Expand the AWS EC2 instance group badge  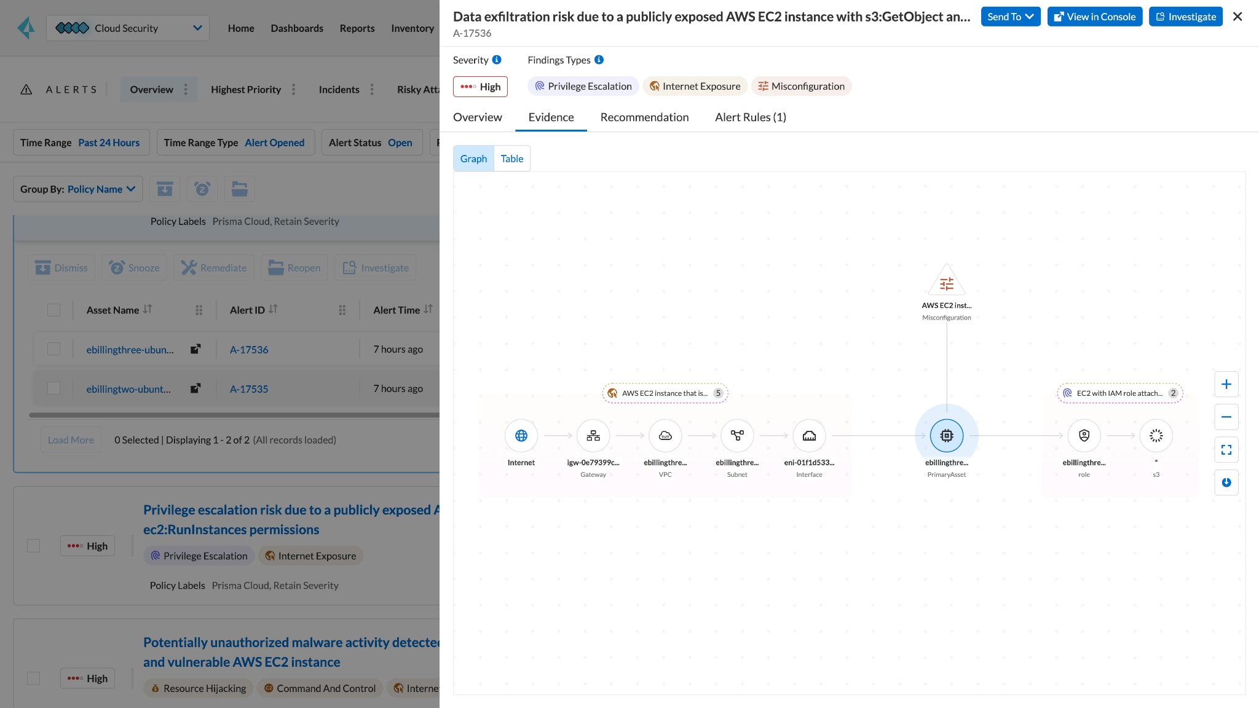pos(665,393)
